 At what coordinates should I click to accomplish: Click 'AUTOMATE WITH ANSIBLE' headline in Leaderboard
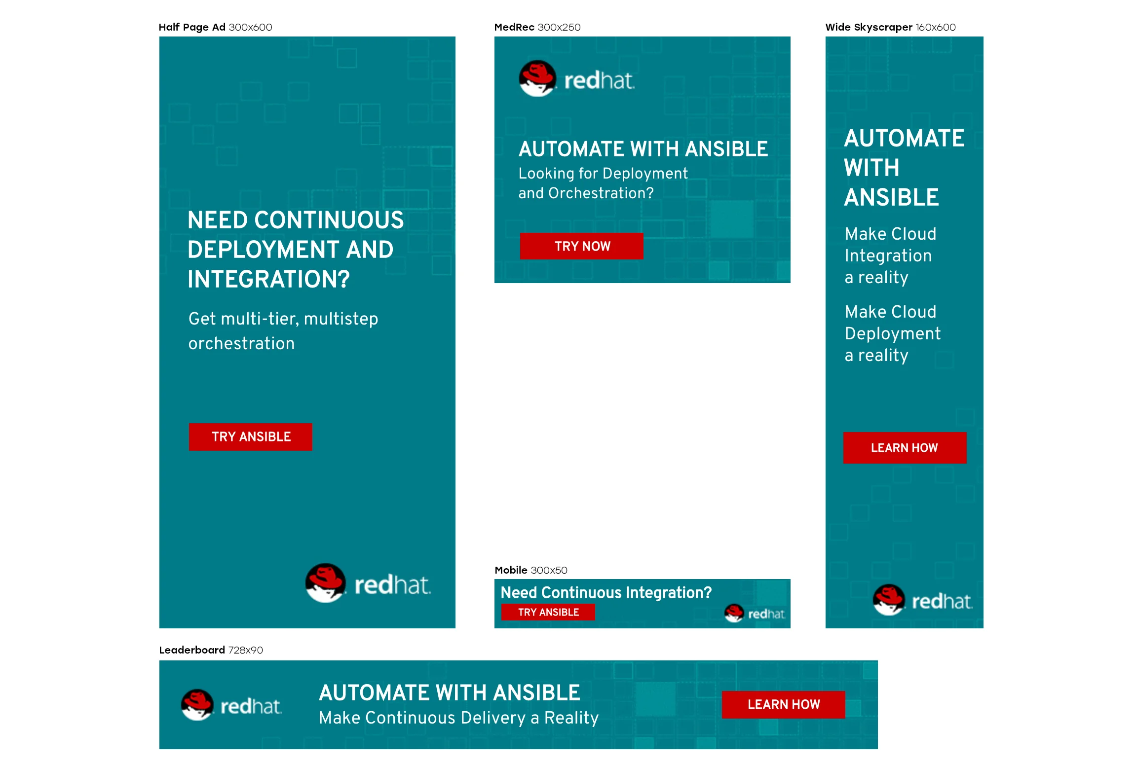coord(449,693)
